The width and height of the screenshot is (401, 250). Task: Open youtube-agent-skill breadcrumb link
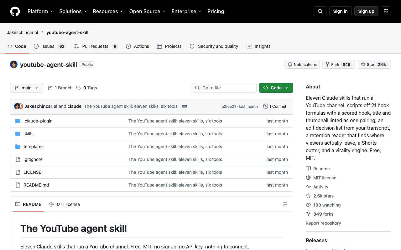[x=67, y=32]
